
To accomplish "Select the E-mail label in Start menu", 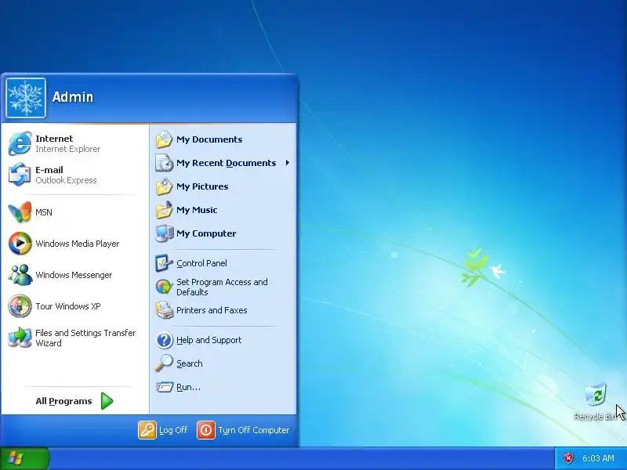I will click(x=49, y=170).
